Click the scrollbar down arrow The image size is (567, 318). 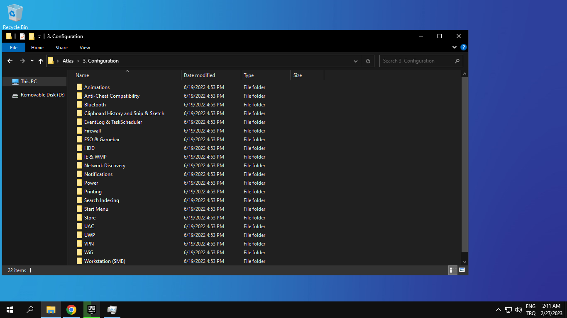point(464,262)
